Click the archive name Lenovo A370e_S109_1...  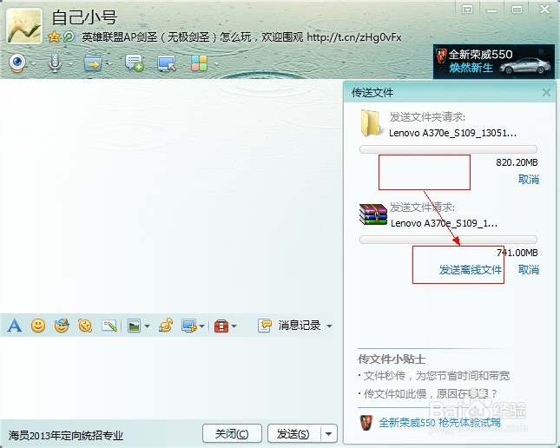point(444,223)
